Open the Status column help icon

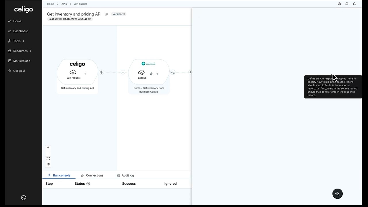click(x=88, y=184)
